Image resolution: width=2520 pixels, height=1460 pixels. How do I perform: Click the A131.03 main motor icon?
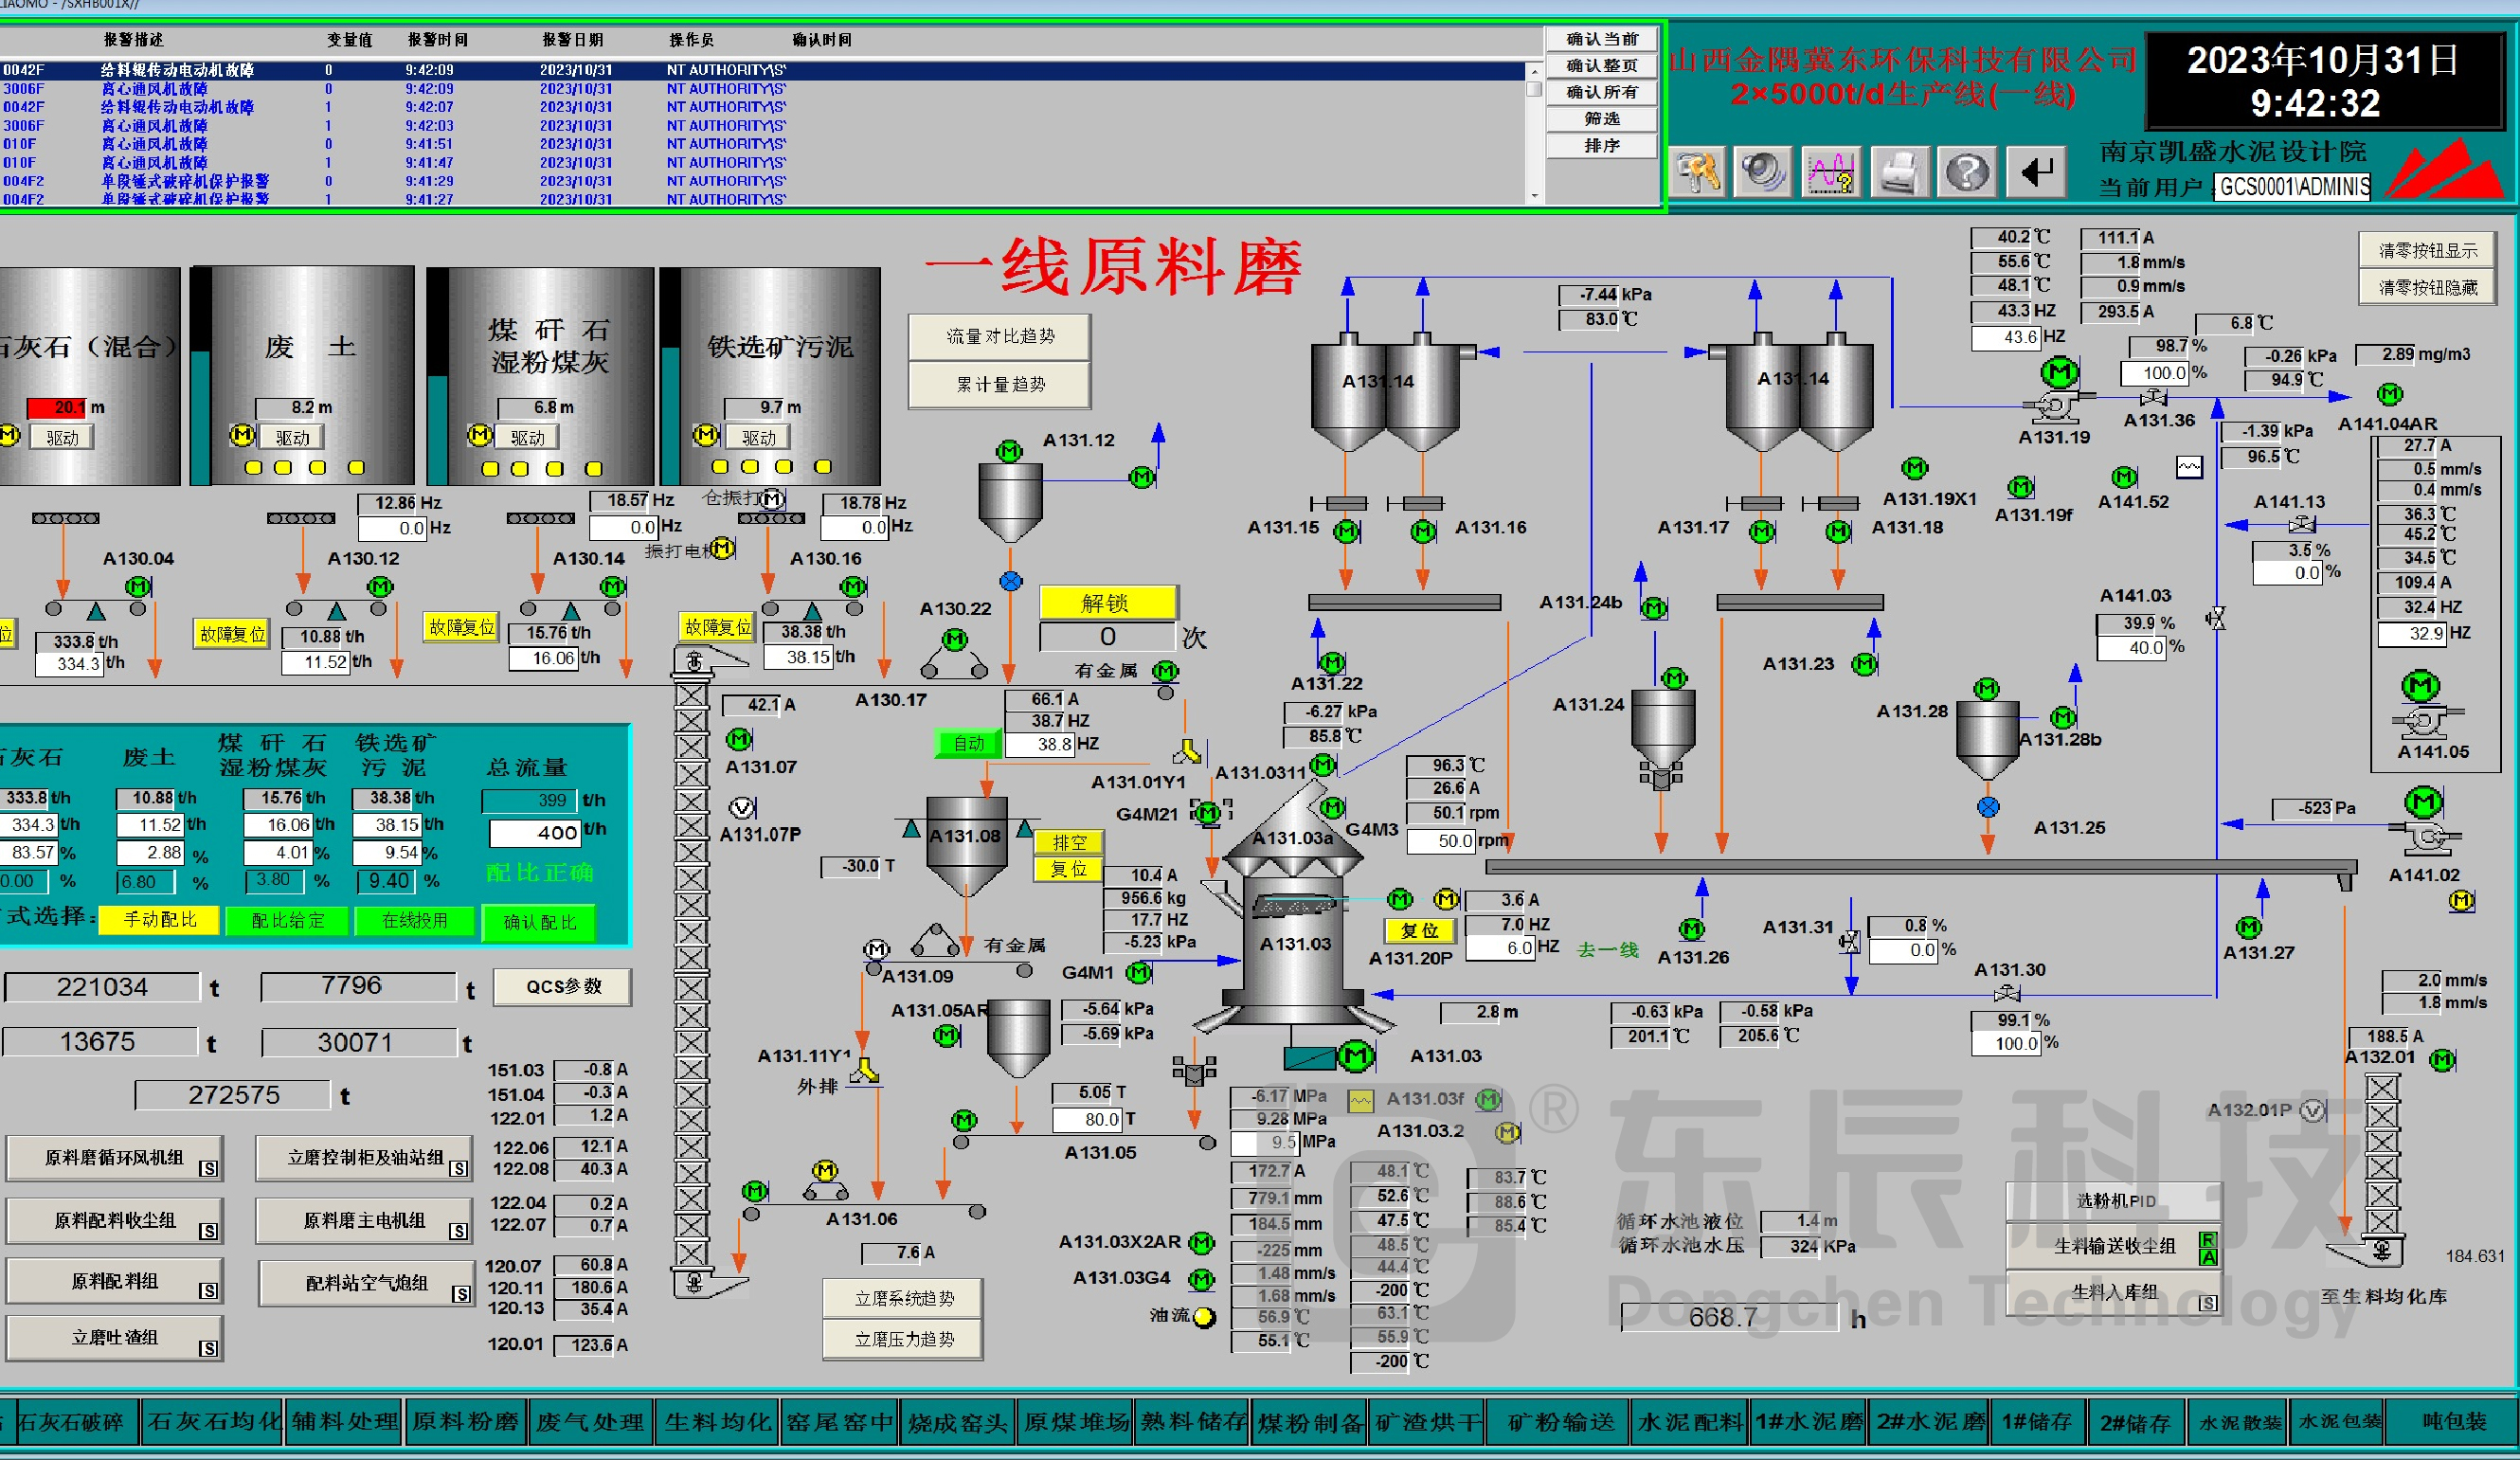tap(1356, 1055)
